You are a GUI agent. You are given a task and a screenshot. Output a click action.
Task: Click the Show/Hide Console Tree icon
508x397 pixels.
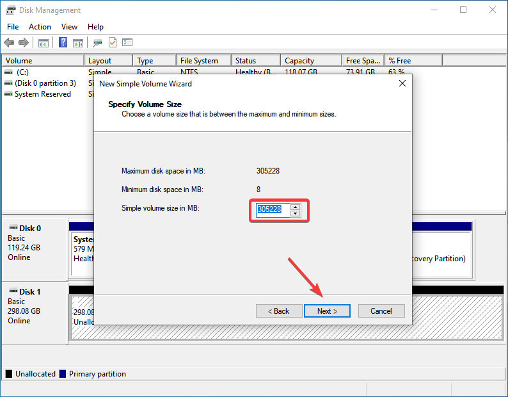pos(44,42)
